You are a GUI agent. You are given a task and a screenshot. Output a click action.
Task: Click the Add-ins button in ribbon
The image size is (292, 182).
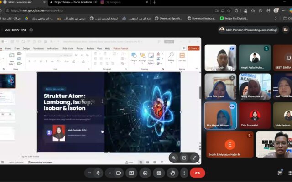pyautogui.click(x=182, y=57)
